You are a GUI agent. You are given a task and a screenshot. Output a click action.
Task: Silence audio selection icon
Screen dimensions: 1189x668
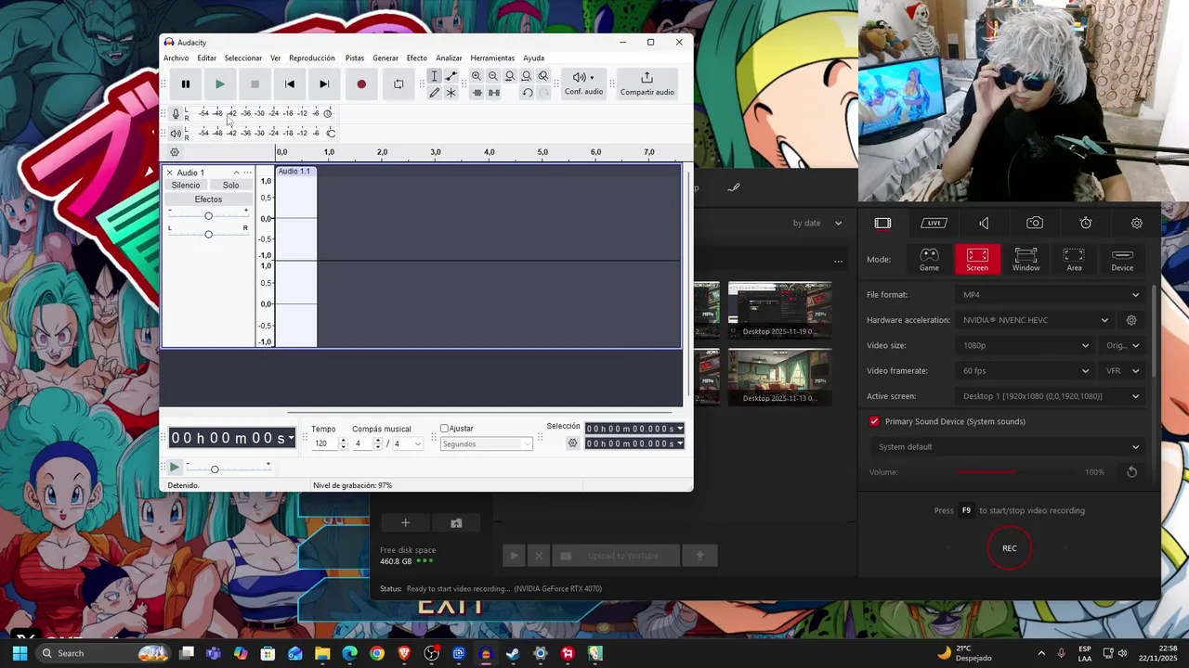click(494, 93)
